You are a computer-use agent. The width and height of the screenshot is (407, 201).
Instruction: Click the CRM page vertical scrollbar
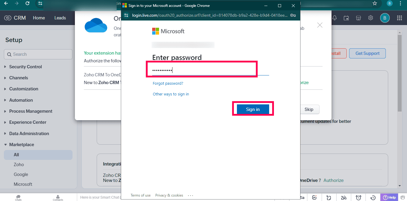[400, 73]
